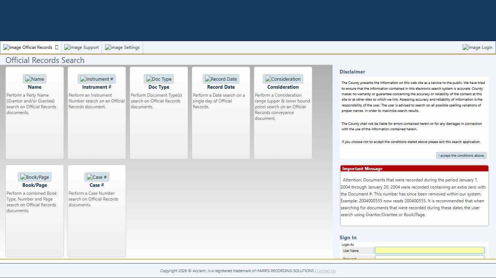496x278 pixels.
Task: Accept the disclaimer conditions
Action: coord(461,155)
